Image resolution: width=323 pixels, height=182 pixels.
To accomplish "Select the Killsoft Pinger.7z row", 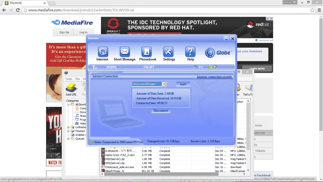I will coord(173,171).
